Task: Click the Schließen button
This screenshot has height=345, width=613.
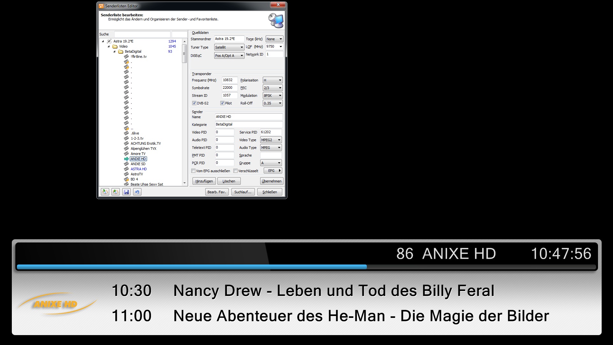Action: (270, 192)
